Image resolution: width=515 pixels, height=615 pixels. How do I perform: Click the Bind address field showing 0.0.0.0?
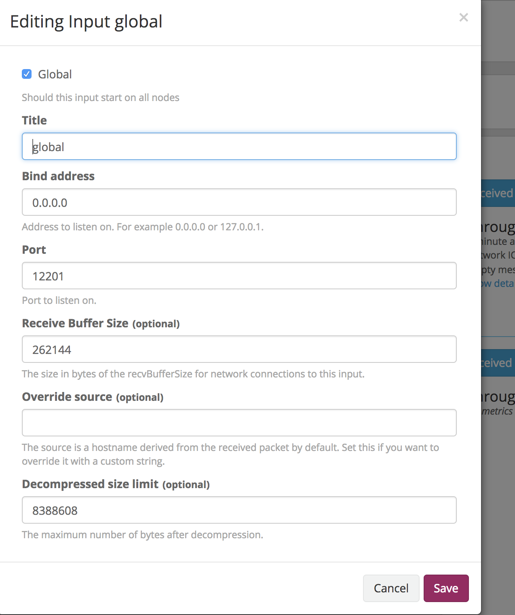click(x=239, y=202)
